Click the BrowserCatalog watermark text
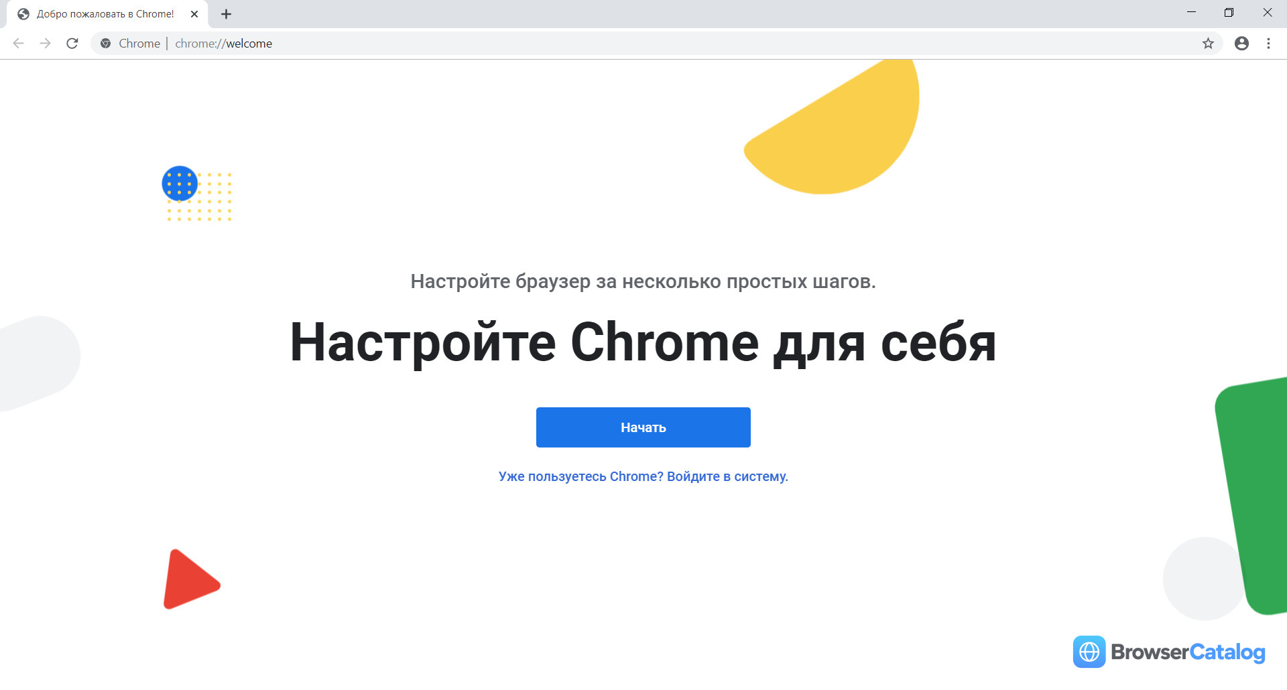The width and height of the screenshot is (1287, 690). coord(1188,652)
